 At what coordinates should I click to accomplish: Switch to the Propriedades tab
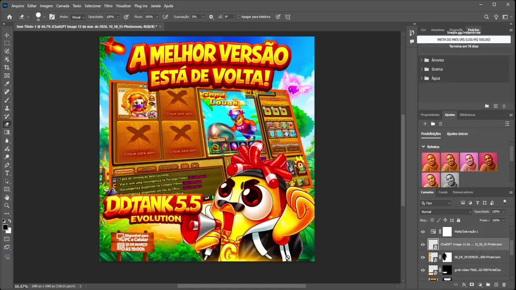(430, 115)
